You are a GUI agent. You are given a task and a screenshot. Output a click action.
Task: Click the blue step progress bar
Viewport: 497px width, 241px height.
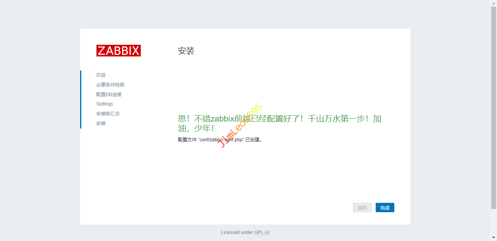80,99
